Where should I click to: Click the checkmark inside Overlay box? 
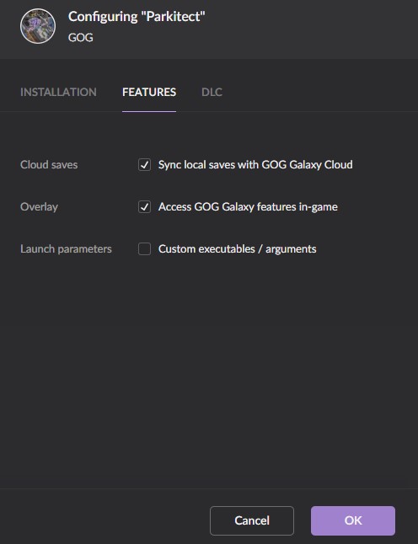click(144, 207)
